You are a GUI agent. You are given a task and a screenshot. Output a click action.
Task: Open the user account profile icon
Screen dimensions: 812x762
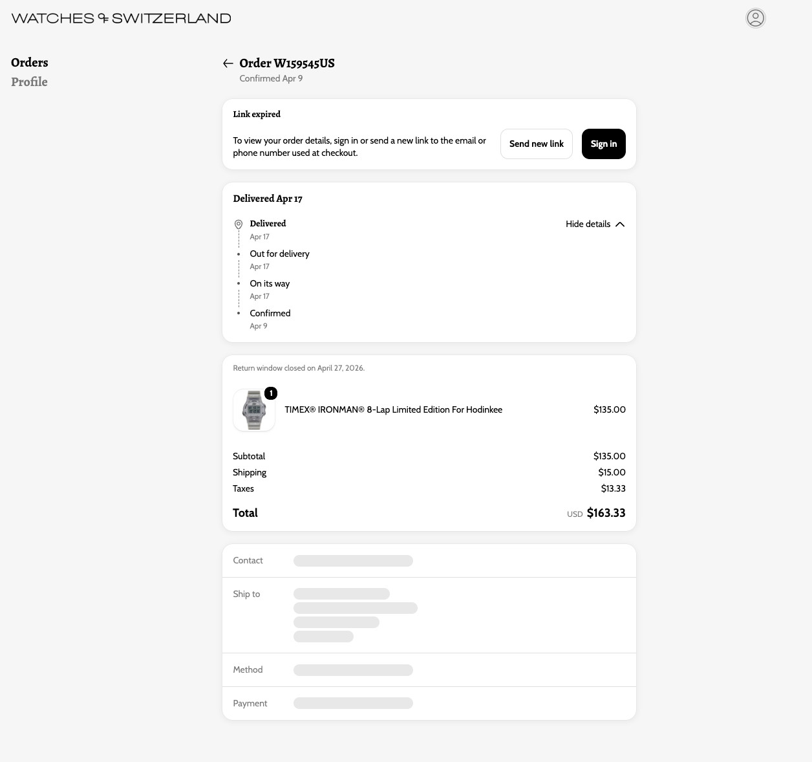[x=755, y=18]
